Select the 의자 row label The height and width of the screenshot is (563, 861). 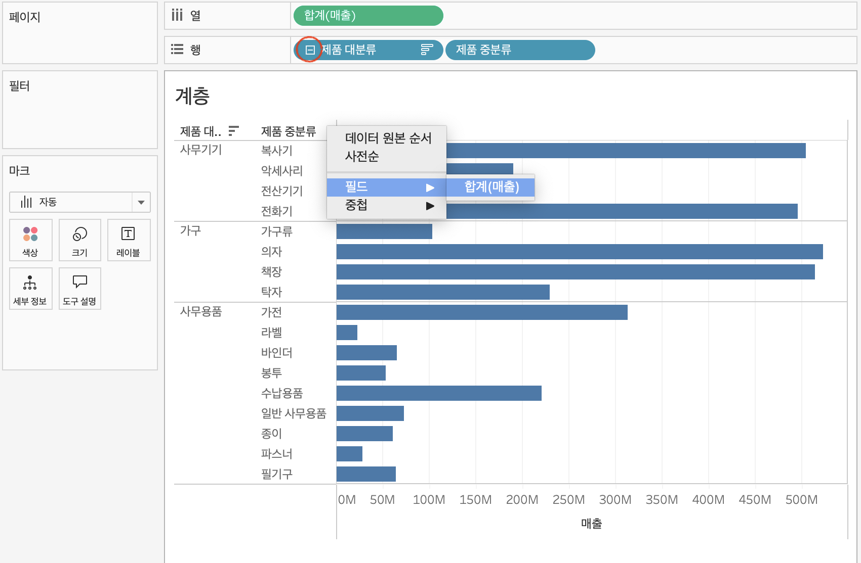271,252
